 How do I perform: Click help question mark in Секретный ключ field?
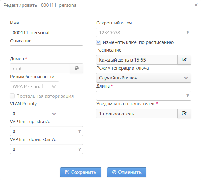(187, 32)
